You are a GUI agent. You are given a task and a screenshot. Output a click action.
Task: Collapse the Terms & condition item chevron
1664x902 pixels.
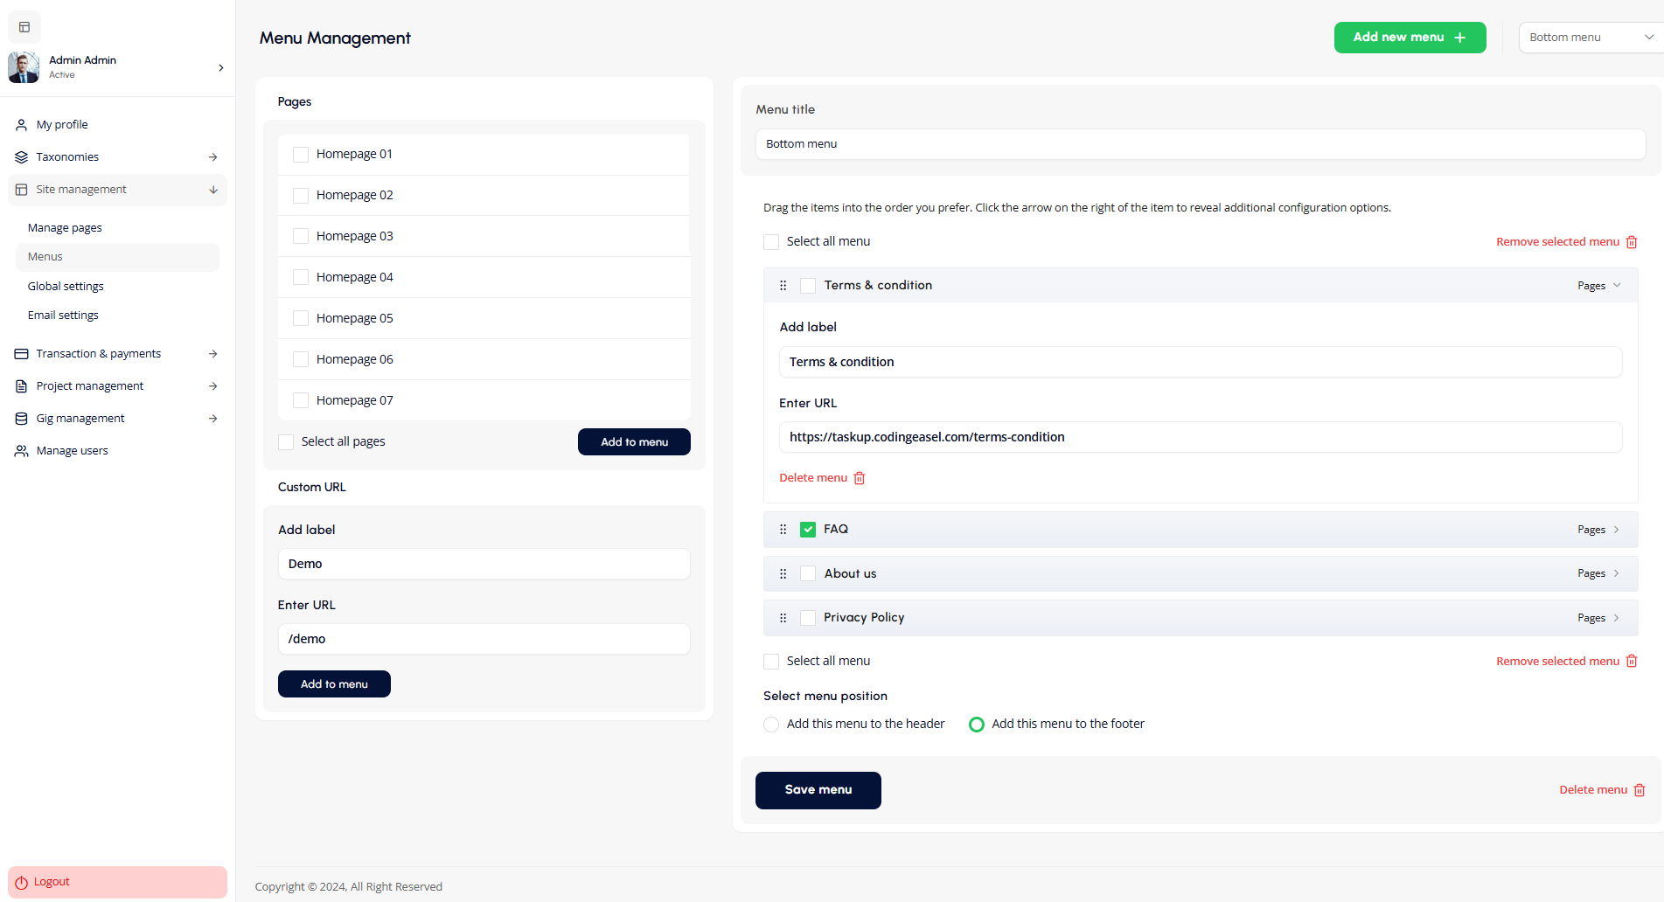[x=1617, y=286]
